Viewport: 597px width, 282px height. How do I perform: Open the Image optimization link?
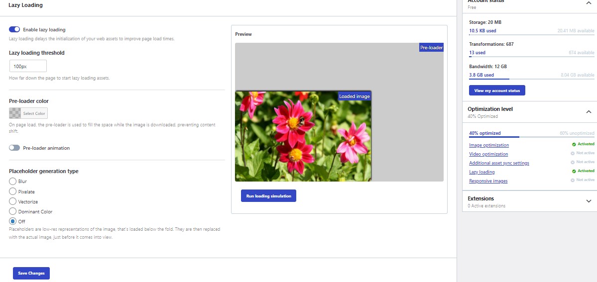489,145
